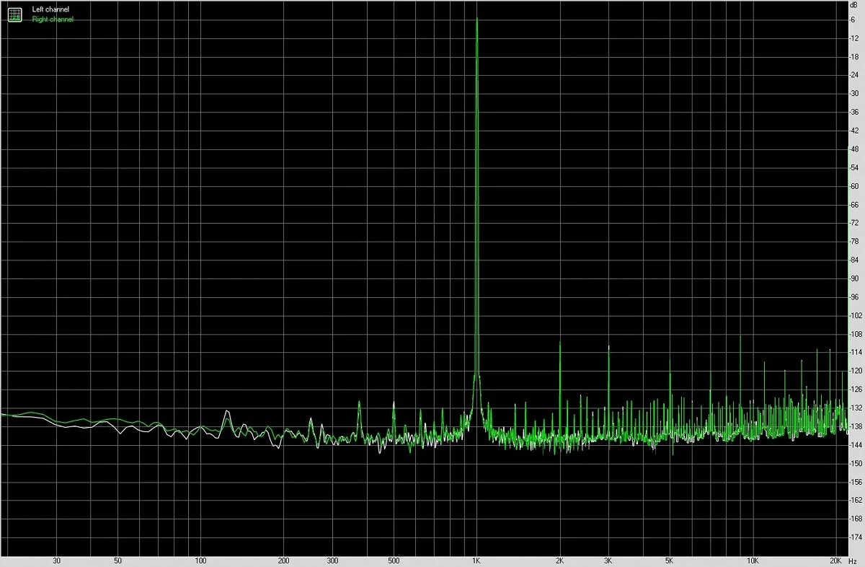Click the '300' frequency axis label
The width and height of the screenshot is (865, 567).
point(332,561)
